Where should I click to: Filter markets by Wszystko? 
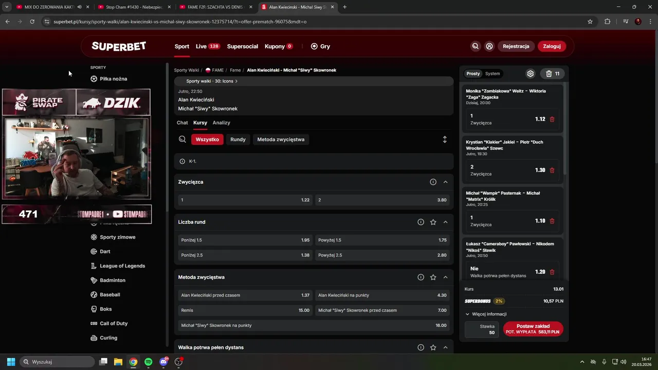pyautogui.click(x=207, y=139)
